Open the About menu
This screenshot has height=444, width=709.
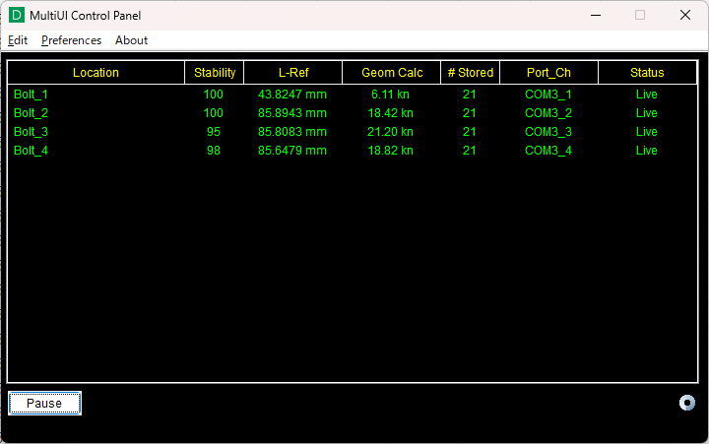(131, 40)
